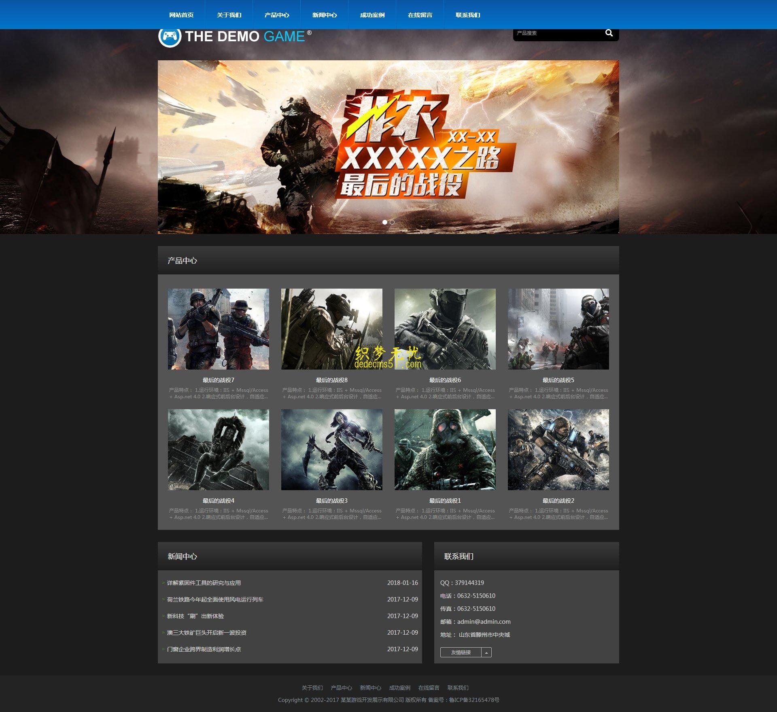
Task: Open the 最后的战役2 product thumbnail
Action: point(558,449)
